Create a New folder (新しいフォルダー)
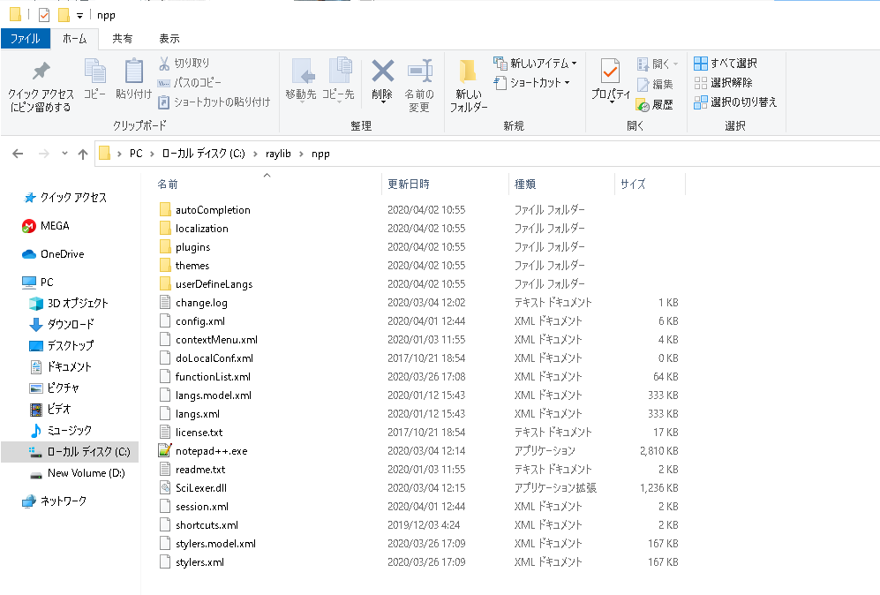Viewport: 880px width, 595px height. point(468,86)
